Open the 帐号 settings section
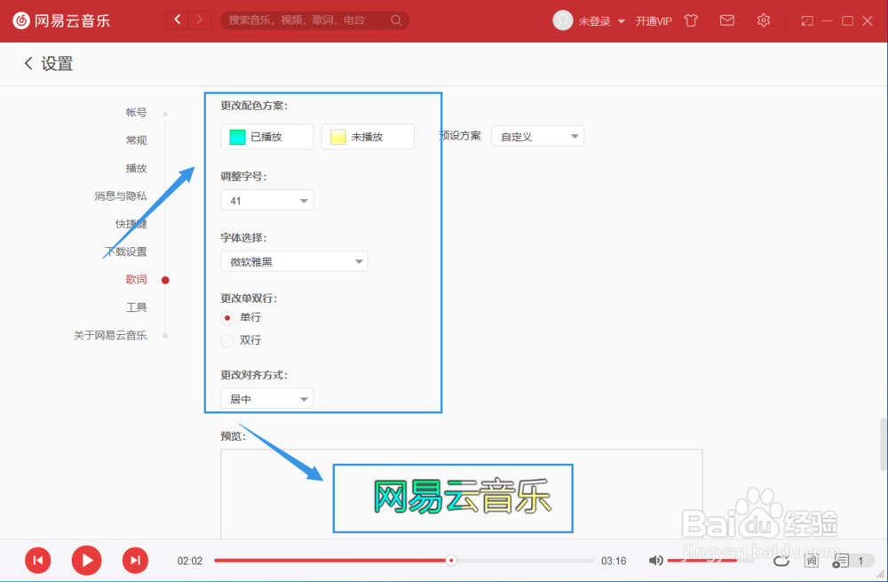The image size is (888, 582). 136,112
